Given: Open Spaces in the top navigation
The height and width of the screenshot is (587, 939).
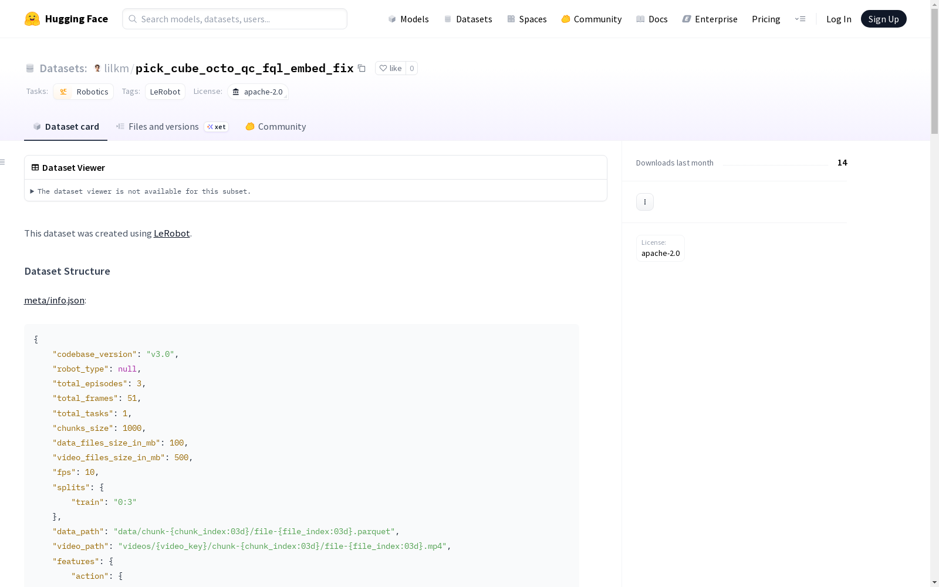Looking at the screenshot, I should tap(526, 19).
